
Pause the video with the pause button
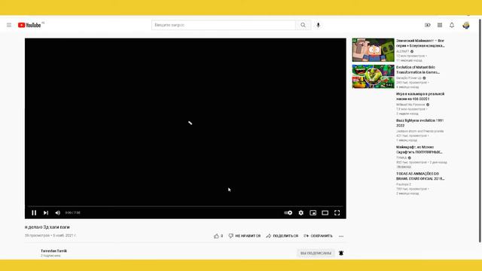point(34,212)
